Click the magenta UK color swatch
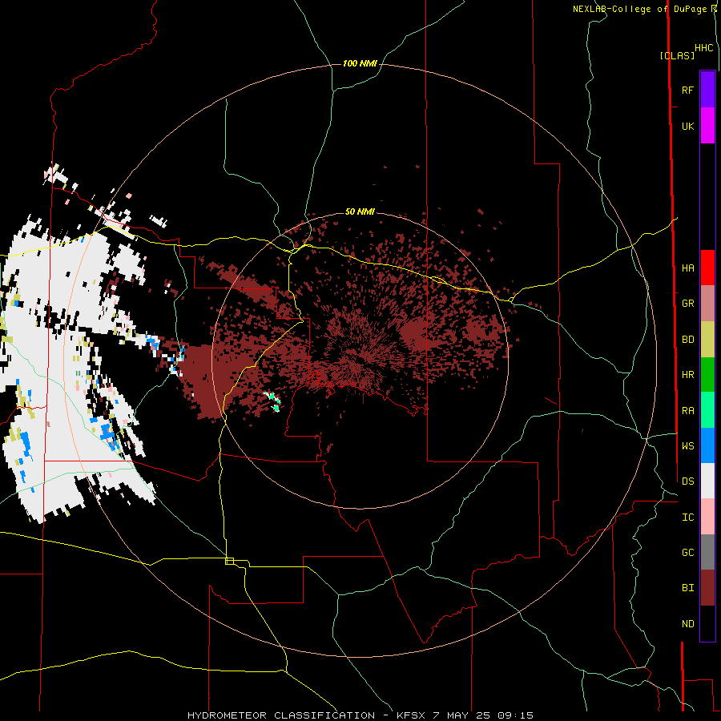This screenshot has height=721, width=721. (707, 126)
